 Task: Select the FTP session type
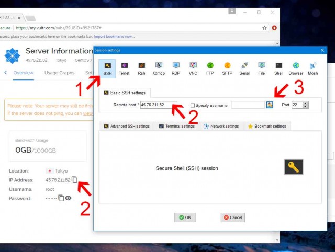210,68
